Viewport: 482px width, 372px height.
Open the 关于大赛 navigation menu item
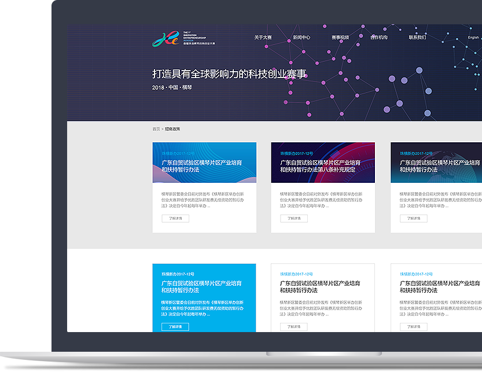click(x=263, y=38)
